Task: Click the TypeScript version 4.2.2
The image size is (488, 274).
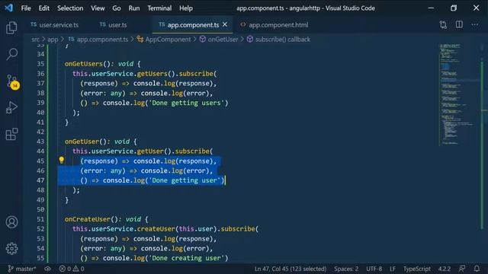Action: click(x=445, y=269)
